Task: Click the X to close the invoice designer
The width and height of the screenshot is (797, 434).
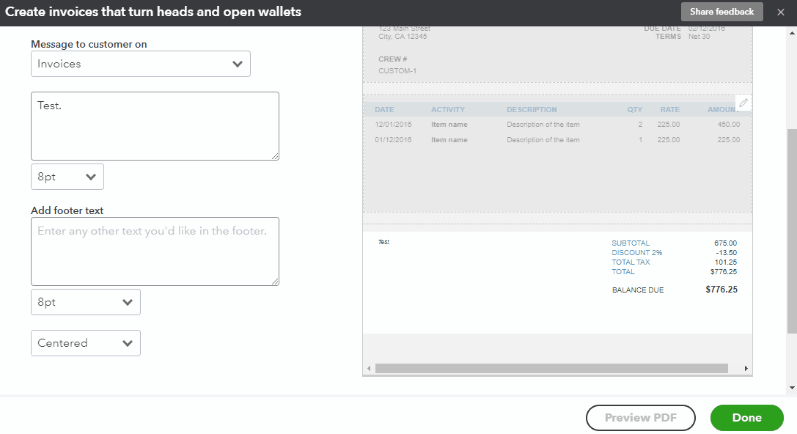Action: (779, 11)
